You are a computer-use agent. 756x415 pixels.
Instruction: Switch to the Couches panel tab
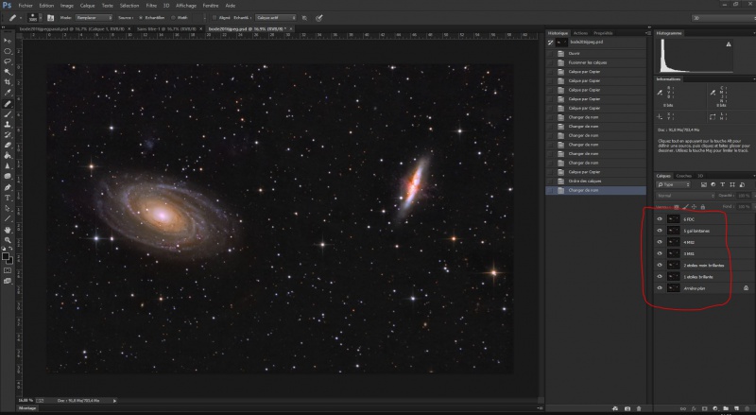[x=682, y=175]
